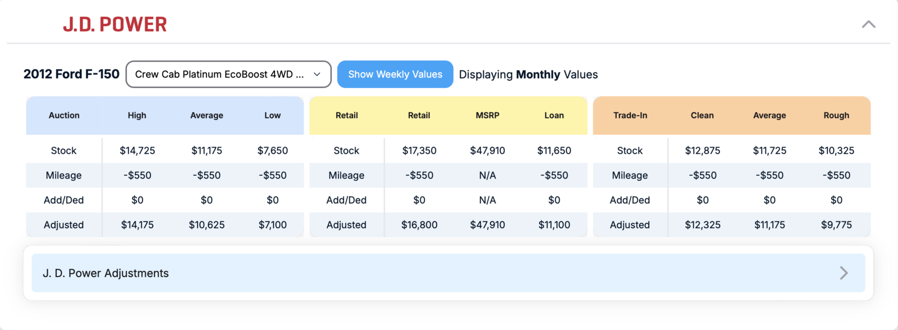
Task: Click Loan adjusted value $11,100
Action: click(554, 225)
